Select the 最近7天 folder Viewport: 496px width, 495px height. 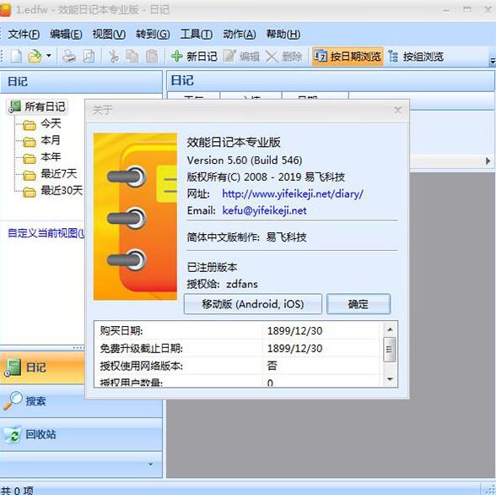point(58,173)
